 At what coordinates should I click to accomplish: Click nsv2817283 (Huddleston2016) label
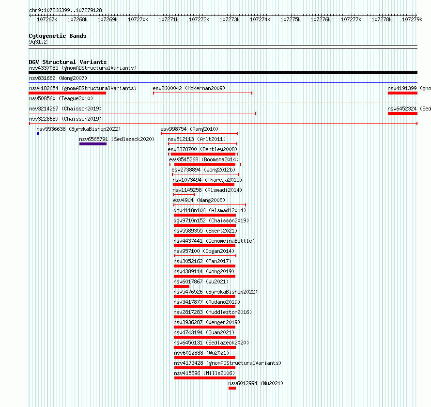click(x=213, y=312)
